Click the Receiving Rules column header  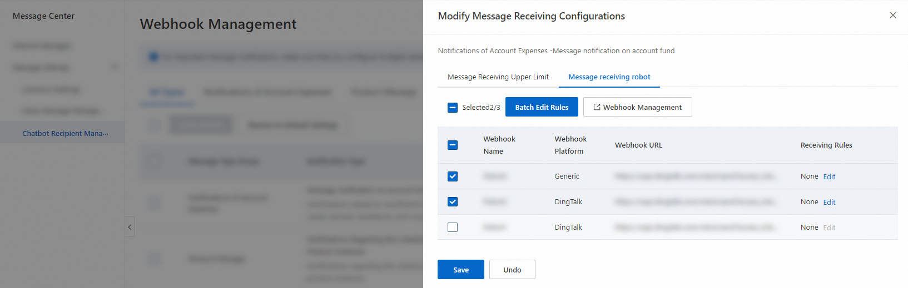point(826,145)
